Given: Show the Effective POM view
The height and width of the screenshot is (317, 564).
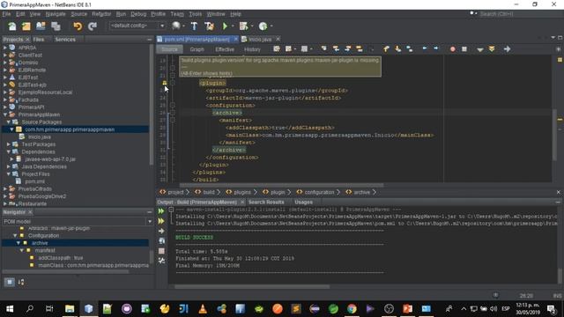Looking at the screenshot, I should (x=225, y=49).
